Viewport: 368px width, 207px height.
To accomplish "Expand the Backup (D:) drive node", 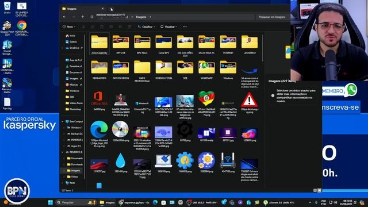I will point(64,134).
